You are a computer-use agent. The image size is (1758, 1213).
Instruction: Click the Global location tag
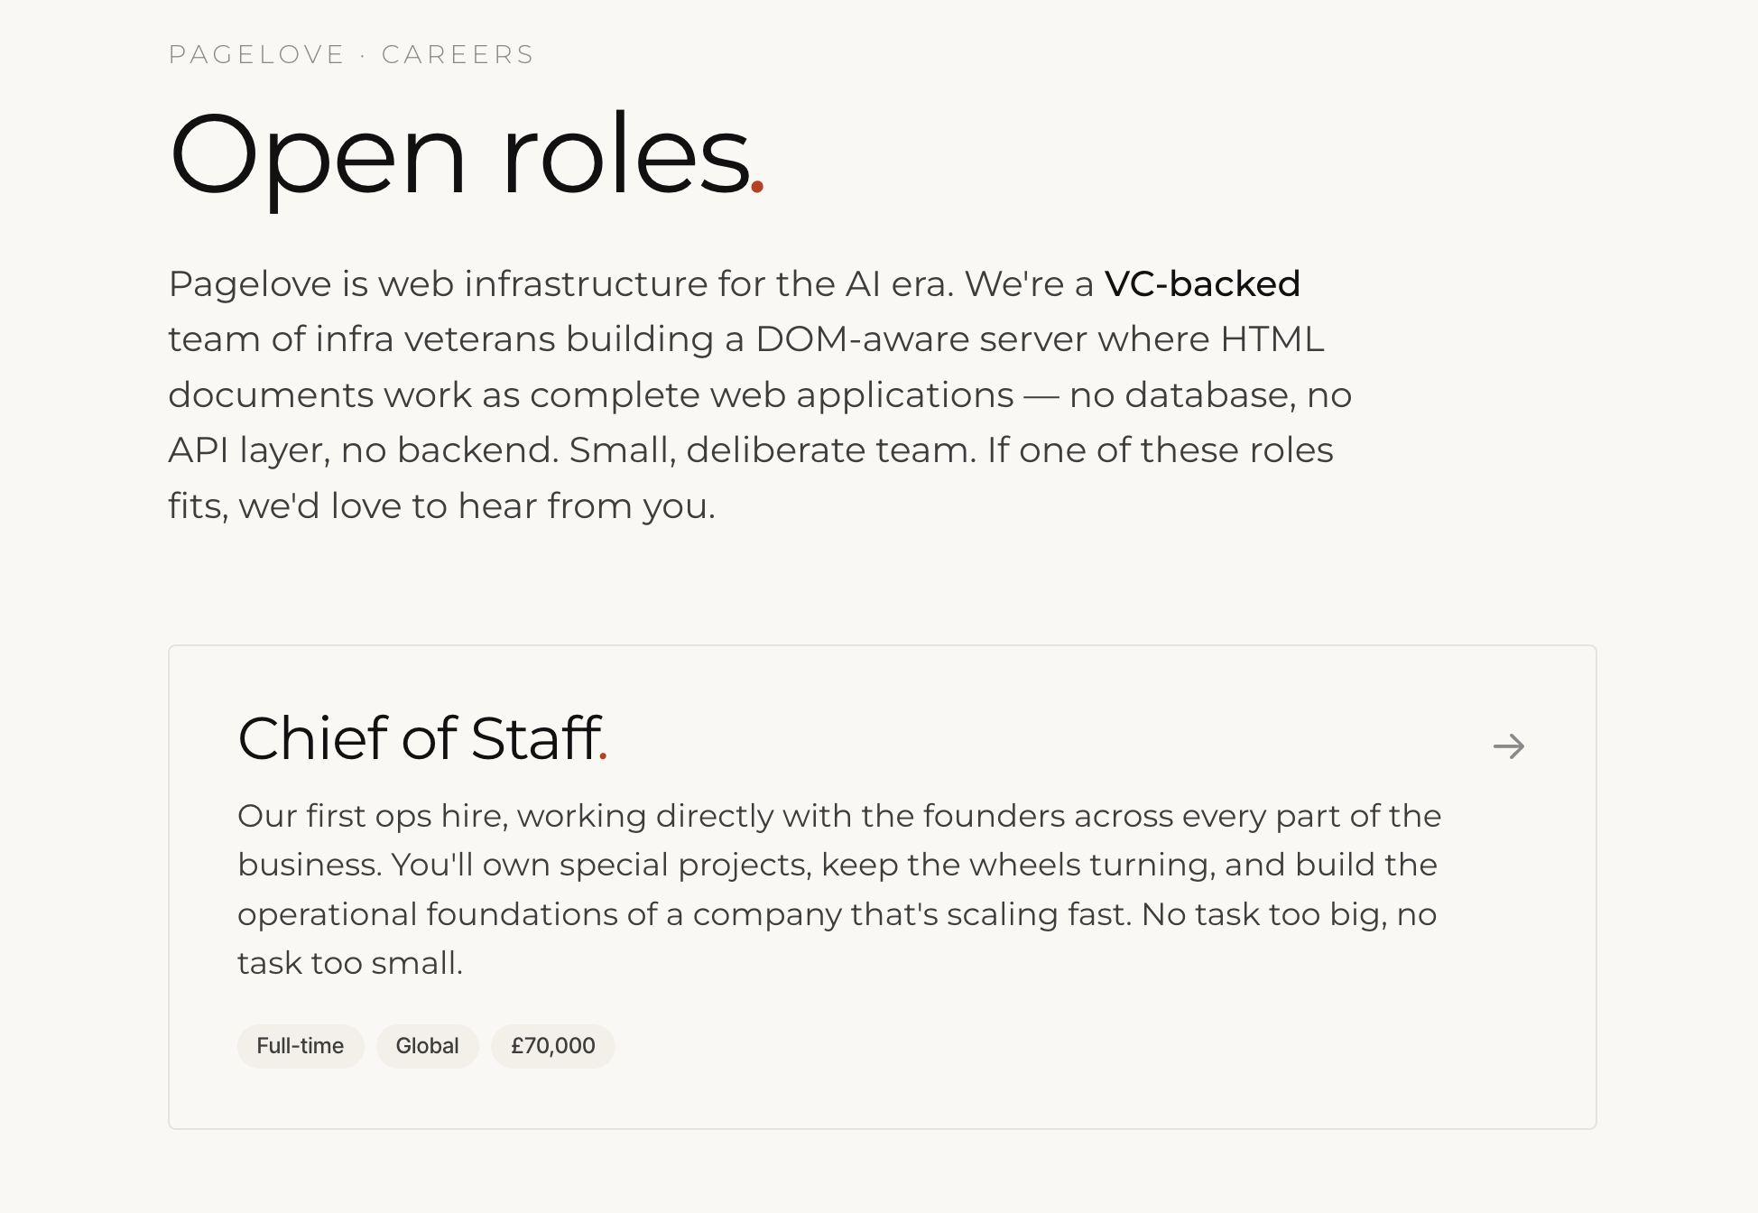(428, 1046)
